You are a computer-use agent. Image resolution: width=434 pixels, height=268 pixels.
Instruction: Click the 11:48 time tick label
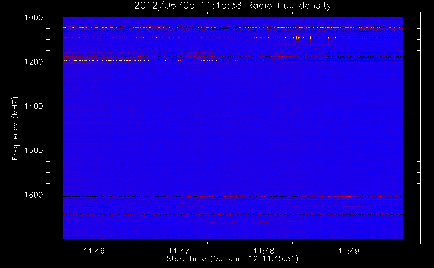(x=264, y=251)
